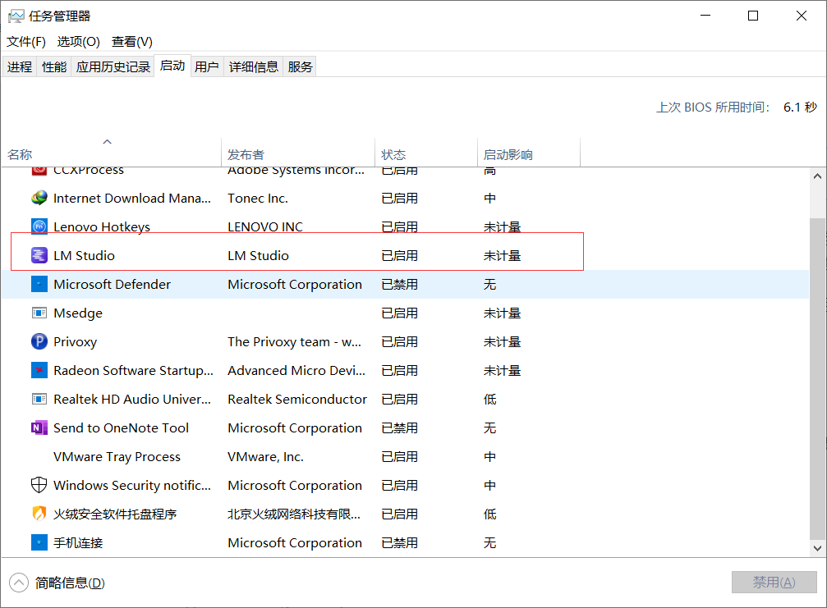Click the VMware, Inc. publisher cell
The height and width of the screenshot is (608, 827).
265,457
